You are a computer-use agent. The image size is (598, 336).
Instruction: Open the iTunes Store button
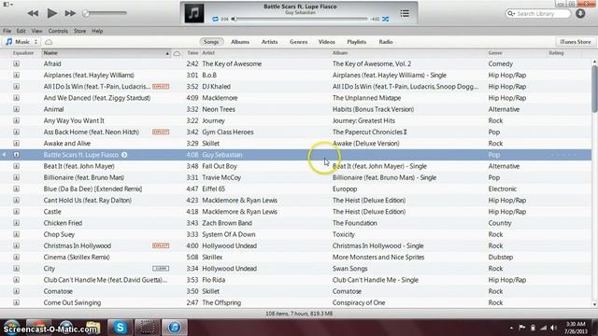pos(576,42)
